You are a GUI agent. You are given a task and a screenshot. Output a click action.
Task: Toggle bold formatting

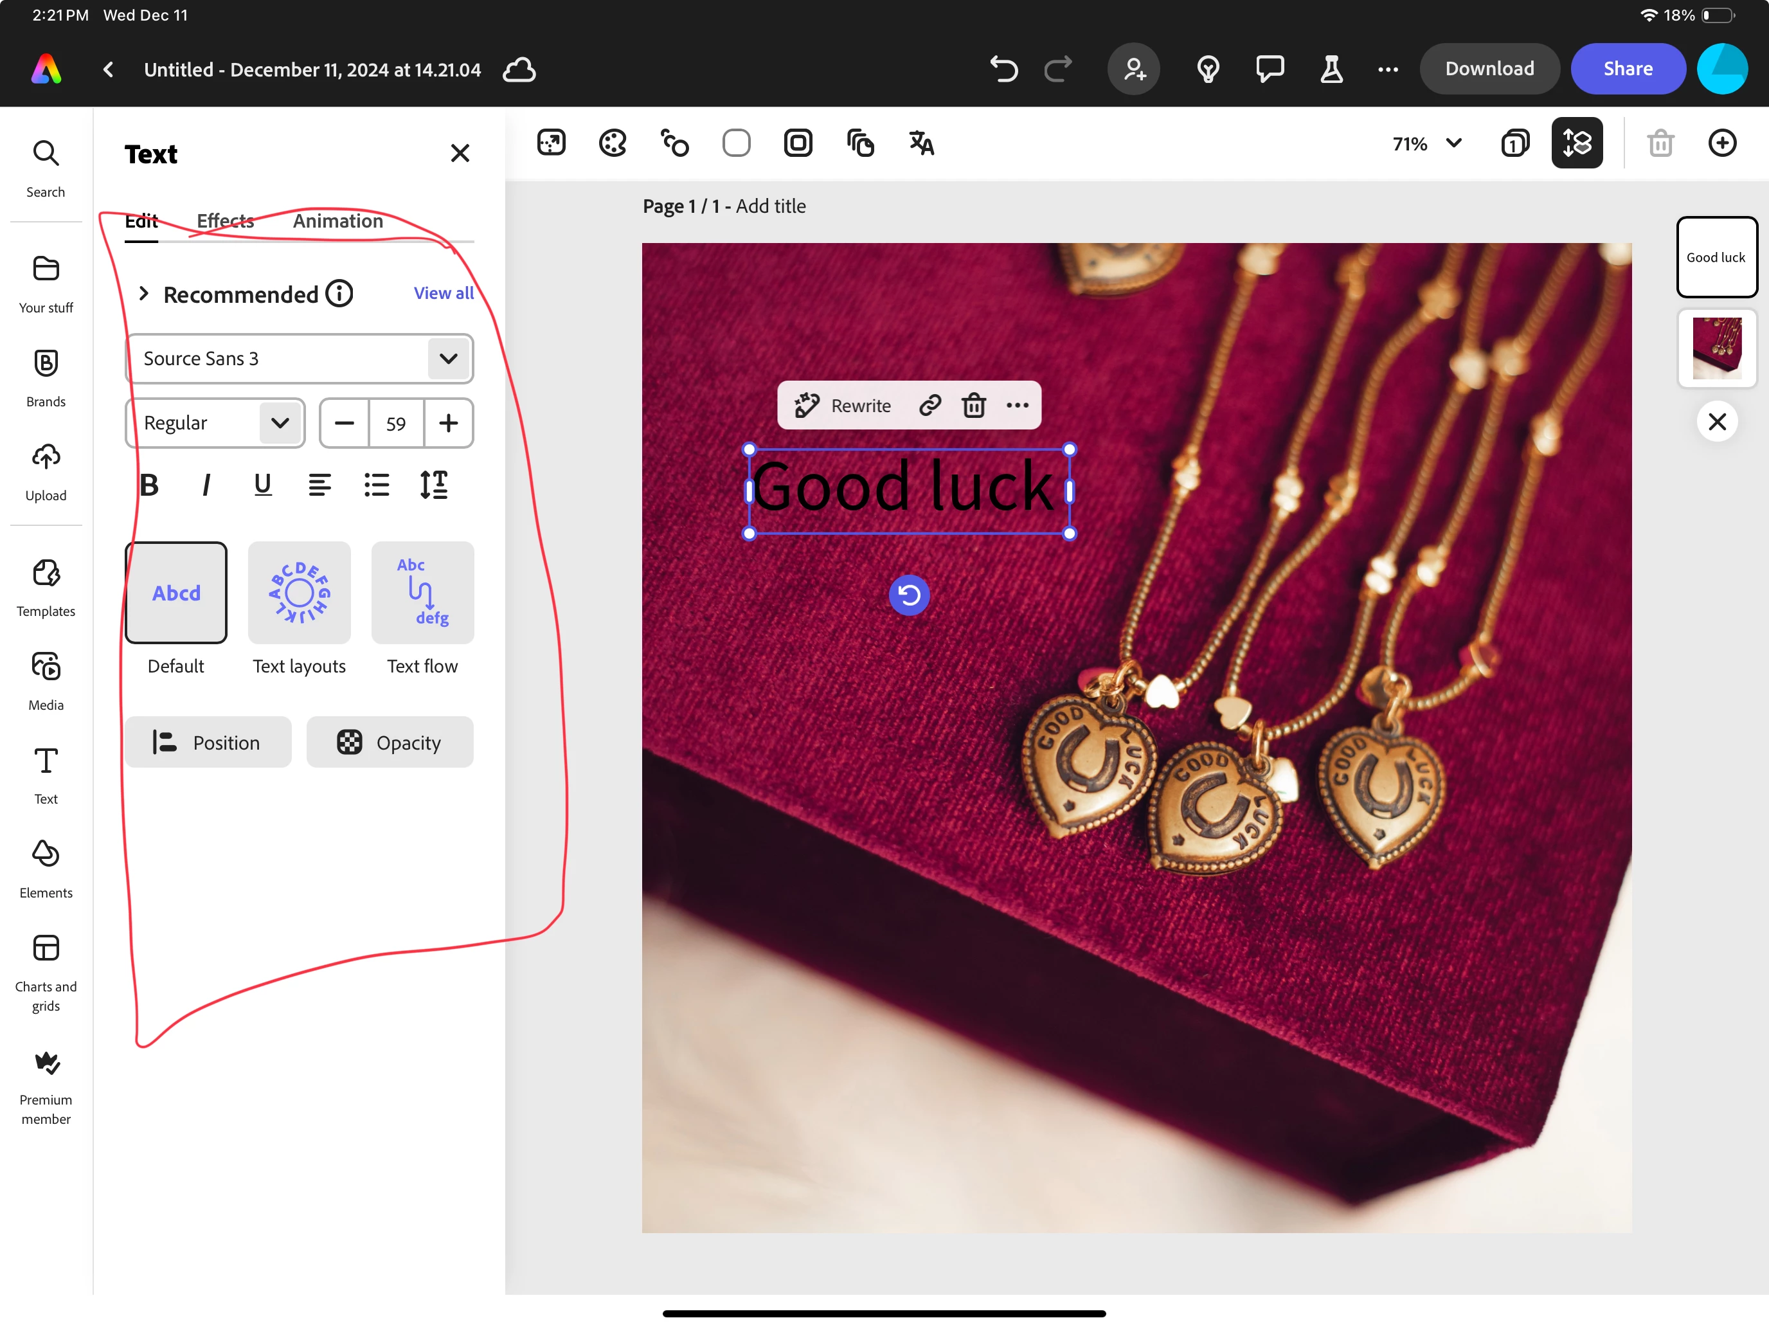(150, 485)
